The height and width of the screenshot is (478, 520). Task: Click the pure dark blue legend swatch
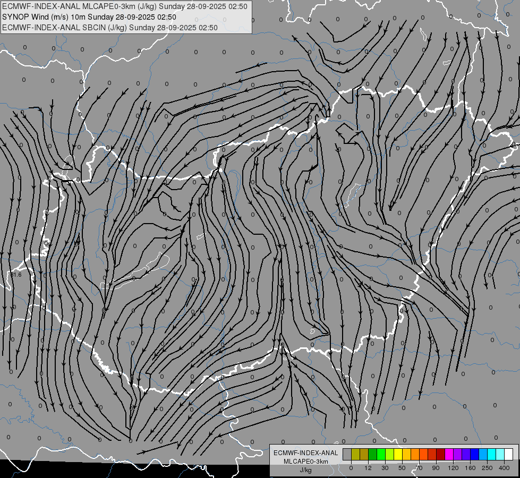[x=475, y=454]
